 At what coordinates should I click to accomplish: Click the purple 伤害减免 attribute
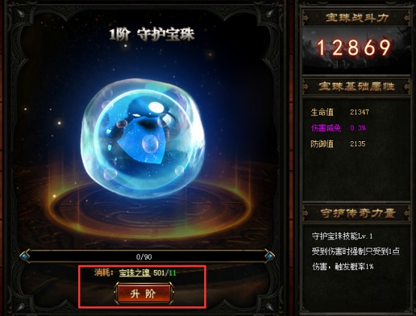pos(326,128)
